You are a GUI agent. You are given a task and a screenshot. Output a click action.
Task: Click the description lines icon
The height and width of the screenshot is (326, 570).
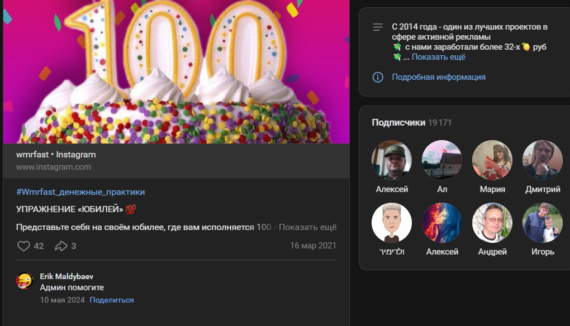pos(378,27)
